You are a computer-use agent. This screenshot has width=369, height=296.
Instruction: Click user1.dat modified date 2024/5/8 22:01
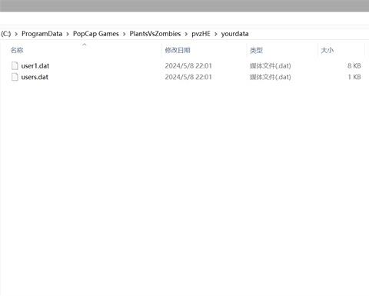point(188,66)
